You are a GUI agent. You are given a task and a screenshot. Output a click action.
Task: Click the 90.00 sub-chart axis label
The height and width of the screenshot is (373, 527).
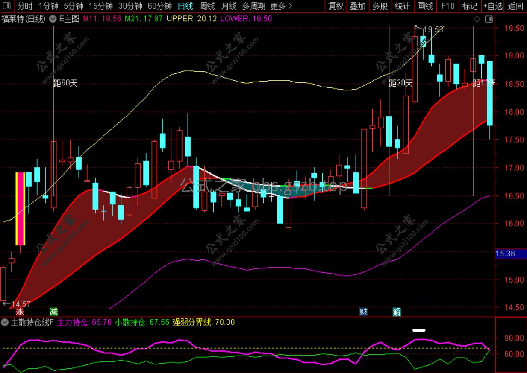(514, 338)
